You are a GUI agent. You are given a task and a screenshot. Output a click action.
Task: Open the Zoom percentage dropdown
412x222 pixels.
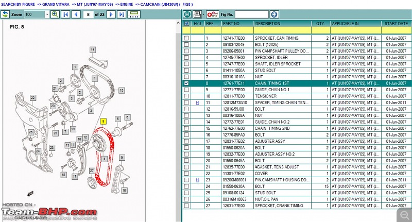tap(47, 14)
